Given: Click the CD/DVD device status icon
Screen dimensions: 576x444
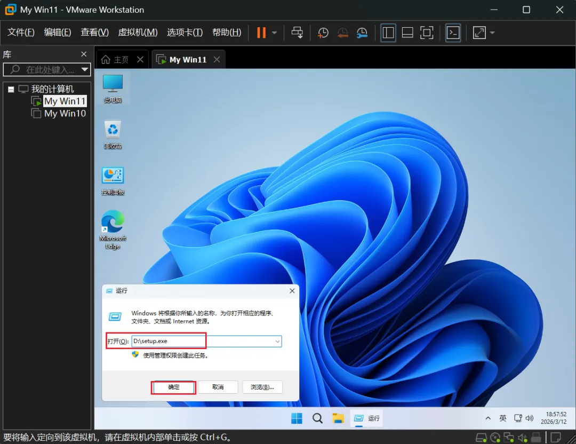Looking at the screenshot, I should (495, 438).
